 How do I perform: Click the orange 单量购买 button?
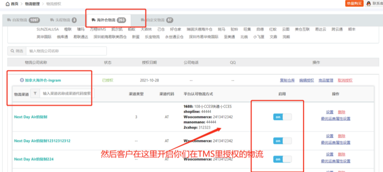click(354, 4)
